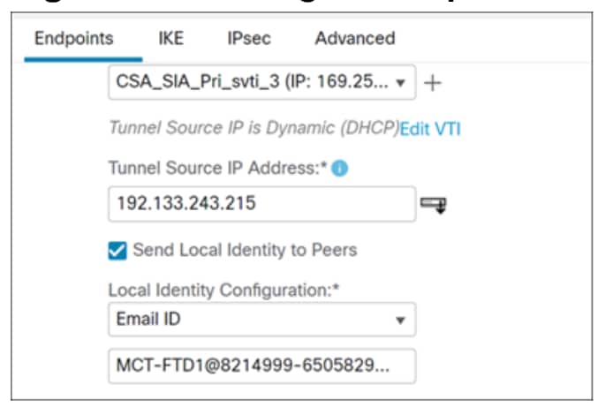Click the MCT-FTD1@ email identity field
The height and width of the screenshot is (415, 613).
pos(261,363)
